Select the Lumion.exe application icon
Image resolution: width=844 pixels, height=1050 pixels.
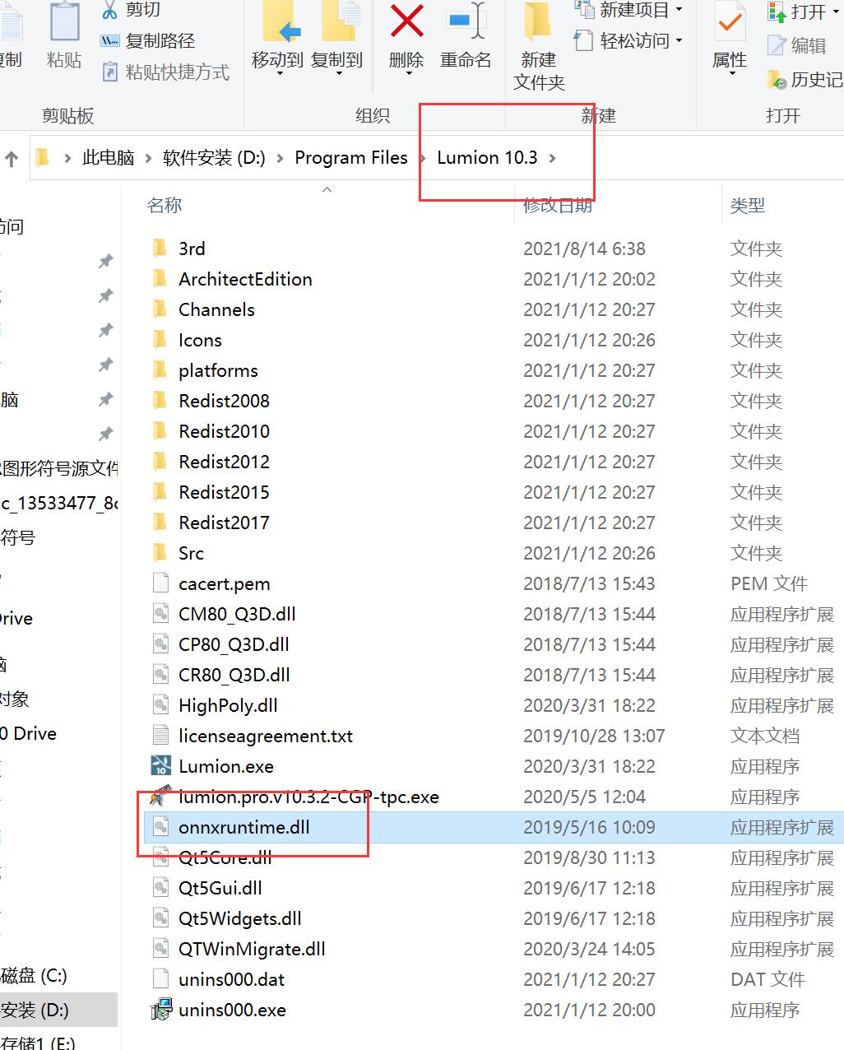pyautogui.click(x=161, y=766)
